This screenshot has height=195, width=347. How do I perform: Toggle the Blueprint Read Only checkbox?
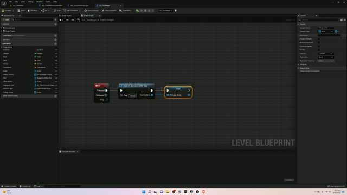pos(319,42)
